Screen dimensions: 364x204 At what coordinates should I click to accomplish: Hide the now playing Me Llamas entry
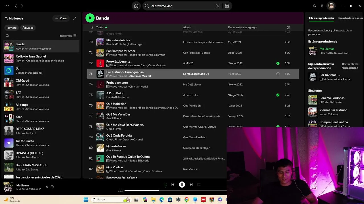(47, 187)
